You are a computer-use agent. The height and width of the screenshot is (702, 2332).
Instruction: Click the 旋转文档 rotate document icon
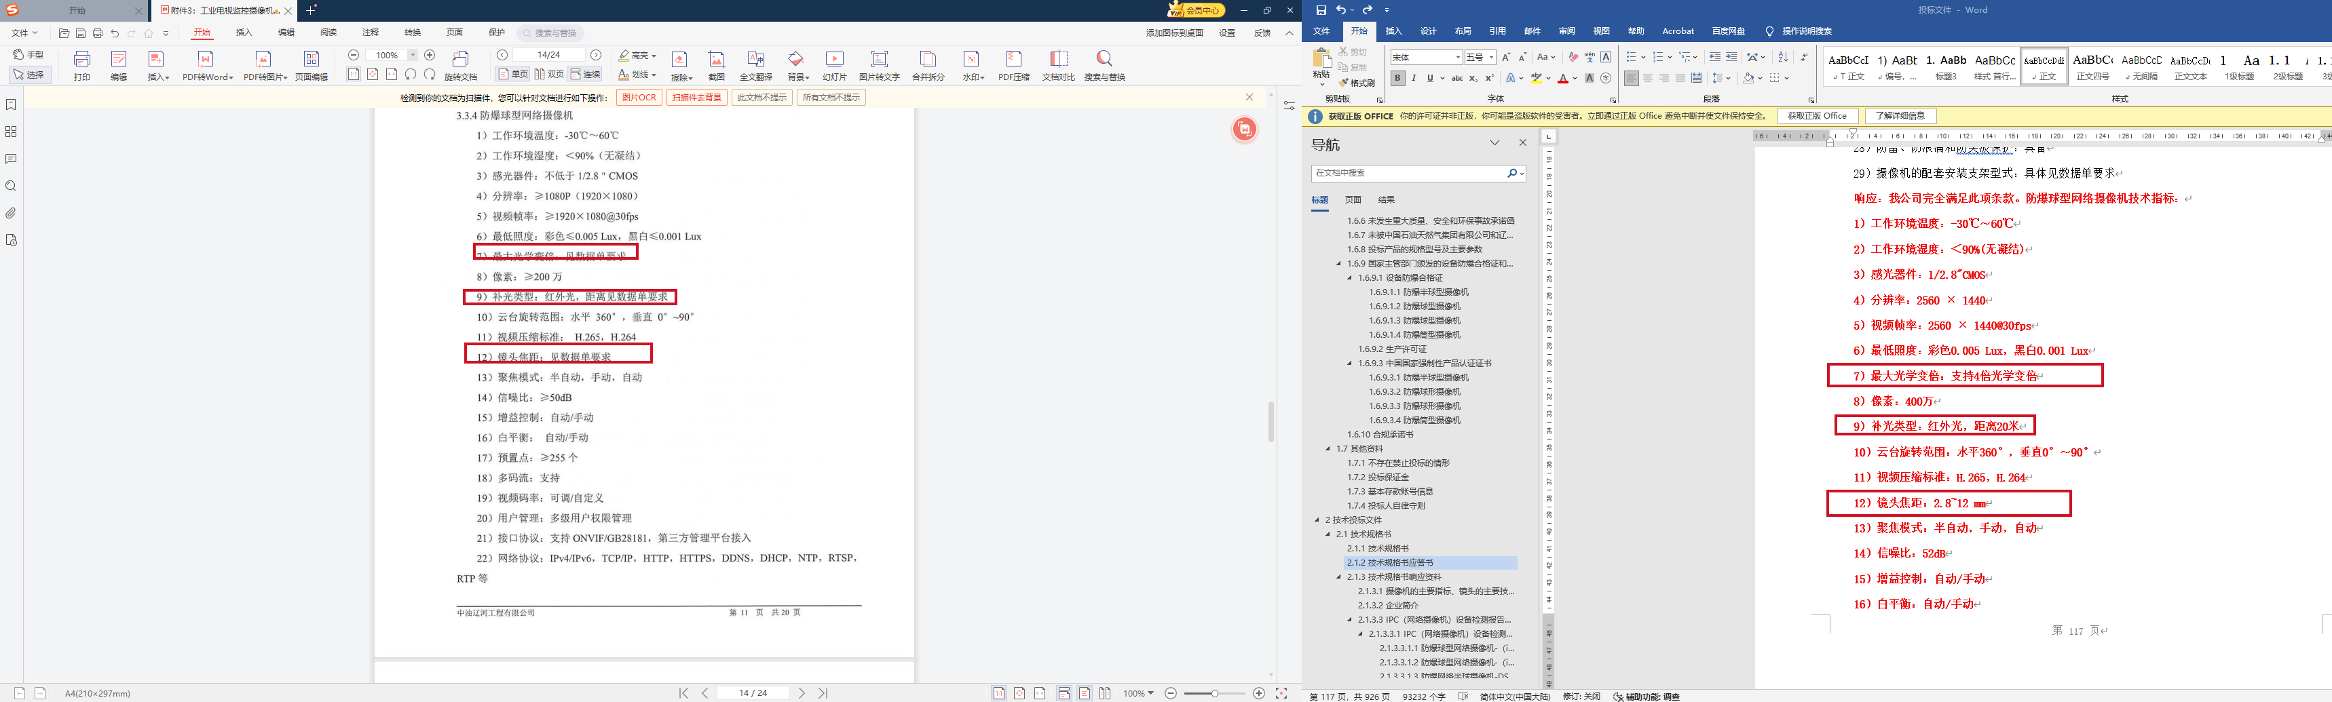[460, 65]
